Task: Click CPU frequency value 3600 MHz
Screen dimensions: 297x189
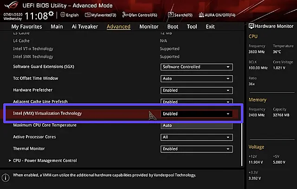Action: click(x=257, y=52)
